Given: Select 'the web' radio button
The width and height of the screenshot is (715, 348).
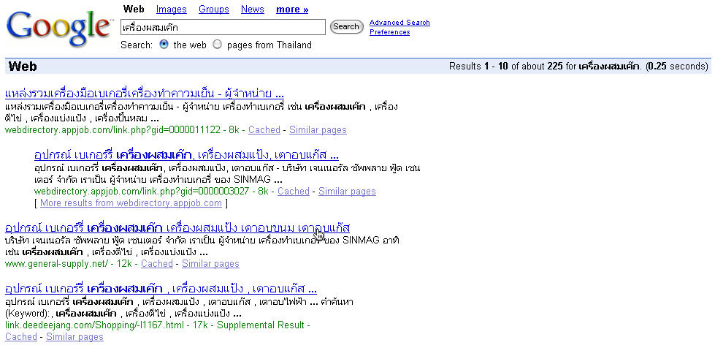Looking at the screenshot, I should [164, 45].
